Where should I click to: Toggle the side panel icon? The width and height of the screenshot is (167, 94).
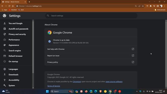[158, 6]
